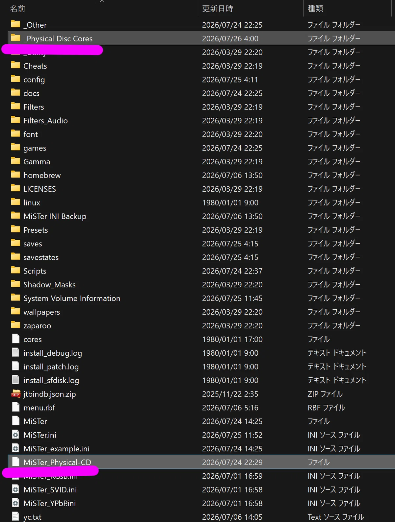Select the MiSTer_Physical-CD file name
This screenshot has height=522, width=395.
57,462
